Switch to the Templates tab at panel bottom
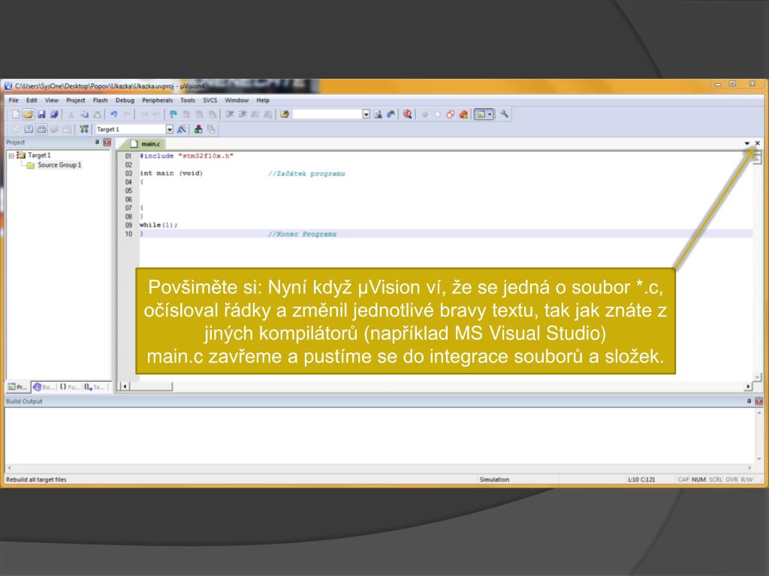 click(94, 387)
